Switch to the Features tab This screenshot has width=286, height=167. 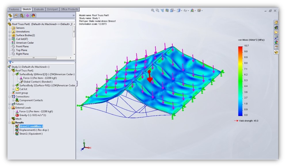tap(14, 9)
